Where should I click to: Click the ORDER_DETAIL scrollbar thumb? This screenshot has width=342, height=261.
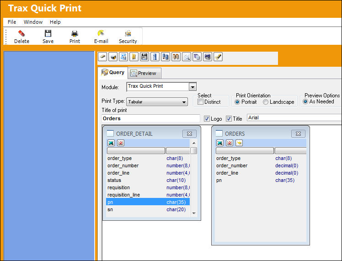[x=194, y=151]
